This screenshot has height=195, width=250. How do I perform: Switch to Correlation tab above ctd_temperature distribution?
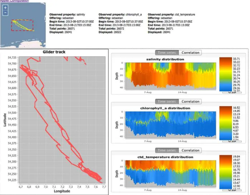point(190,150)
